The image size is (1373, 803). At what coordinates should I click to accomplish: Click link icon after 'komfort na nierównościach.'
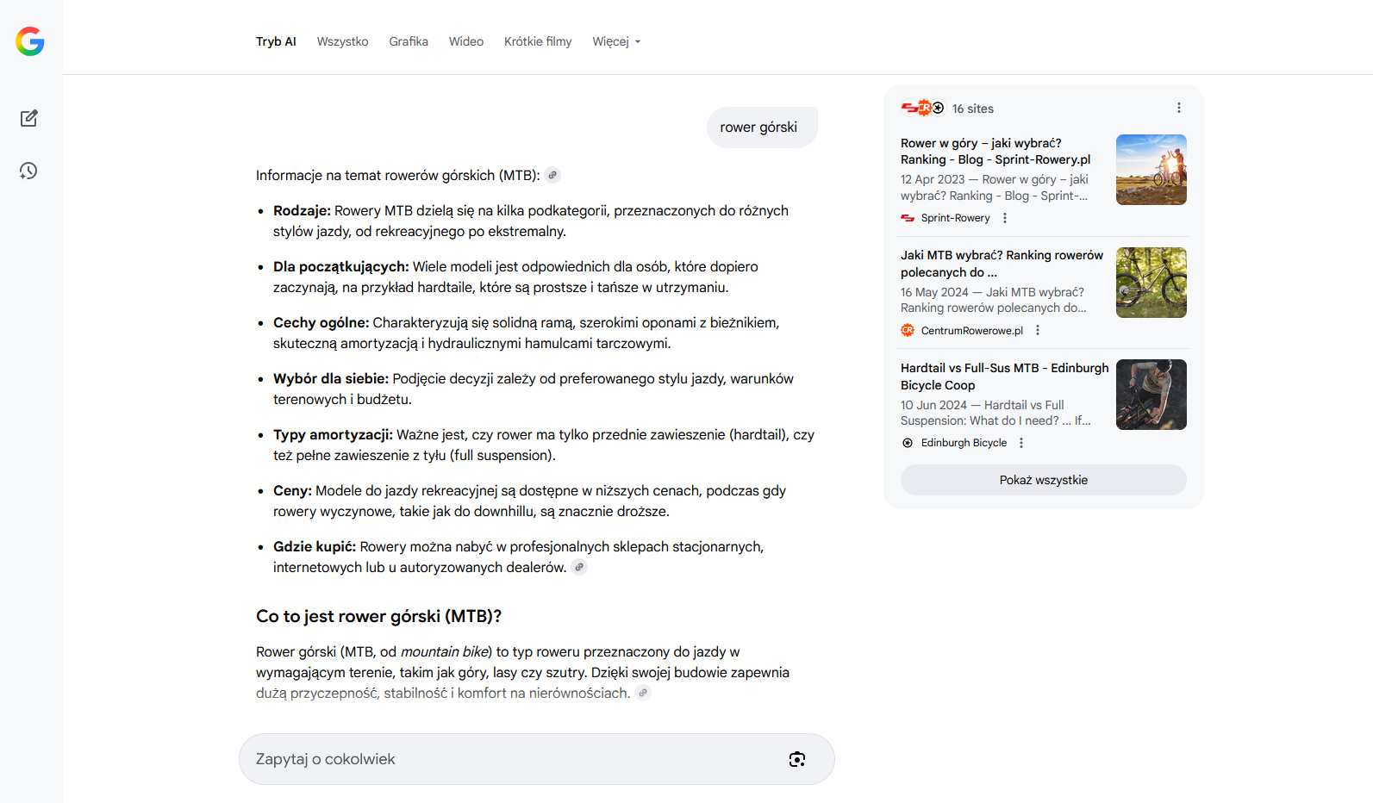point(642,693)
